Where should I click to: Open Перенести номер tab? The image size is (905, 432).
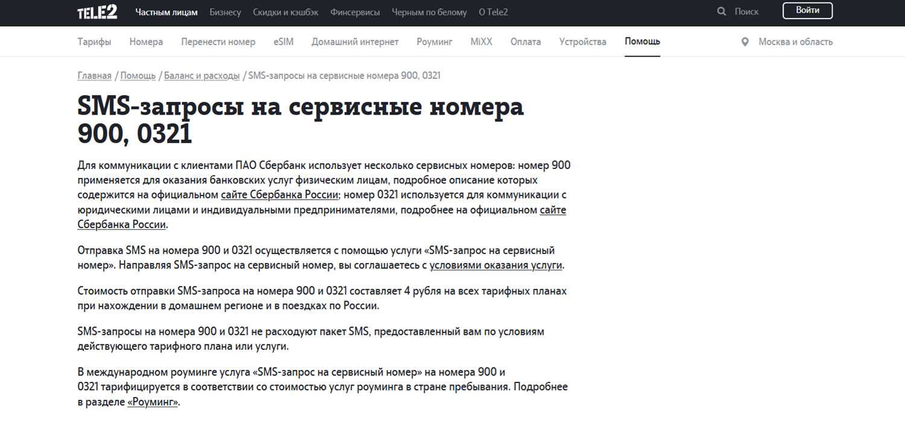(218, 42)
